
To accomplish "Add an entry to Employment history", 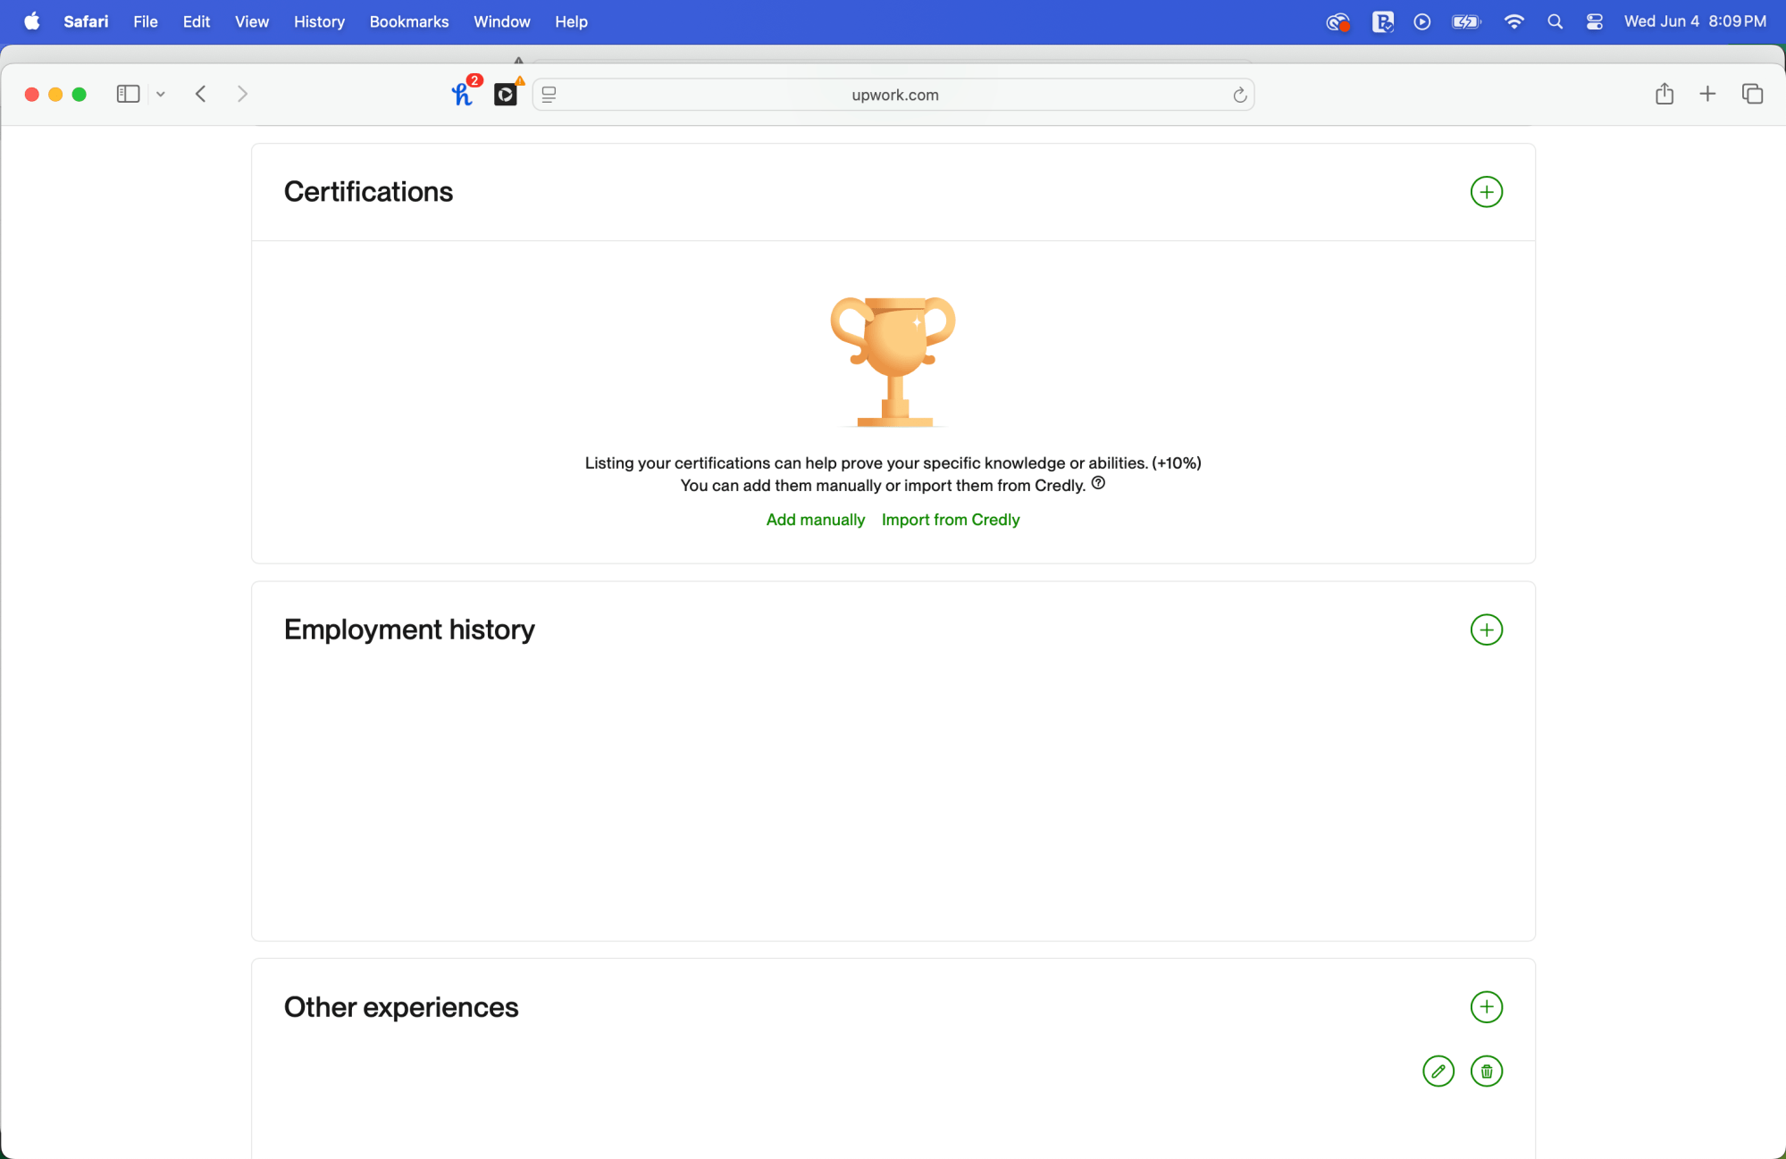I will tap(1486, 630).
